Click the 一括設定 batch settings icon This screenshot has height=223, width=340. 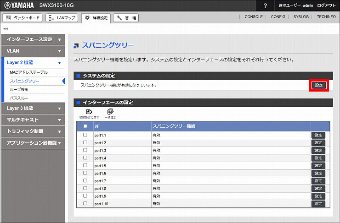(x=110, y=114)
